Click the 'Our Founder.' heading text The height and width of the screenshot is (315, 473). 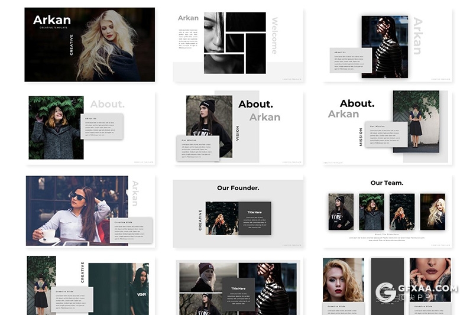238,188
